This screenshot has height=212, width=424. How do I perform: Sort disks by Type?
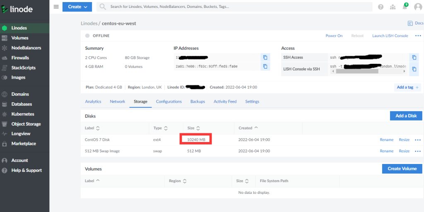(x=161, y=128)
